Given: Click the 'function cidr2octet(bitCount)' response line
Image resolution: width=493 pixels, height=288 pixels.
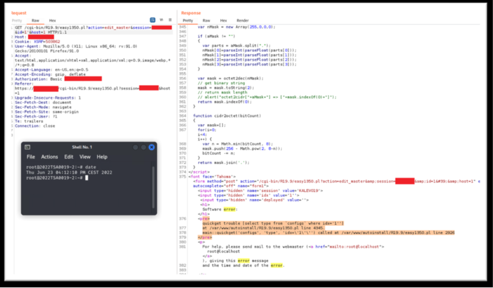Looking at the screenshot, I should [227, 116].
